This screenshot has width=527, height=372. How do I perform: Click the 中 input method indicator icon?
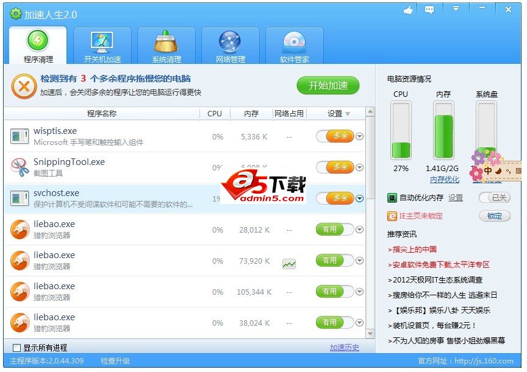click(x=487, y=171)
